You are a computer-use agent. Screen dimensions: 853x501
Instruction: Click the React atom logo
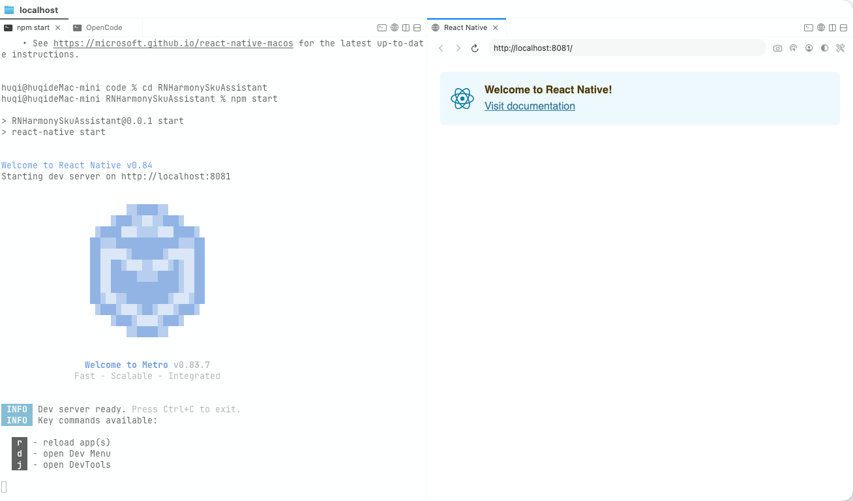tap(462, 99)
